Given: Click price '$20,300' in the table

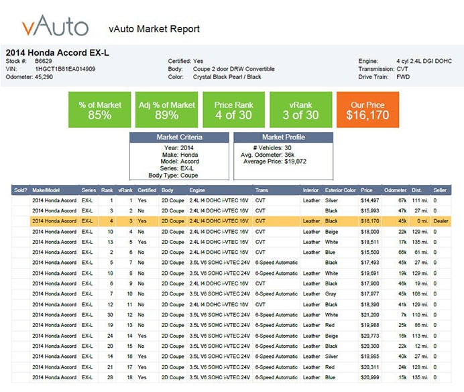Looking at the screenshot, I should tap(370, 346).
